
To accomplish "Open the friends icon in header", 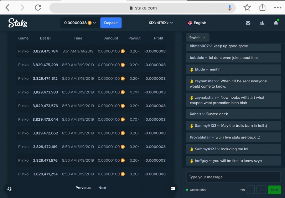I will coord(262,23).
